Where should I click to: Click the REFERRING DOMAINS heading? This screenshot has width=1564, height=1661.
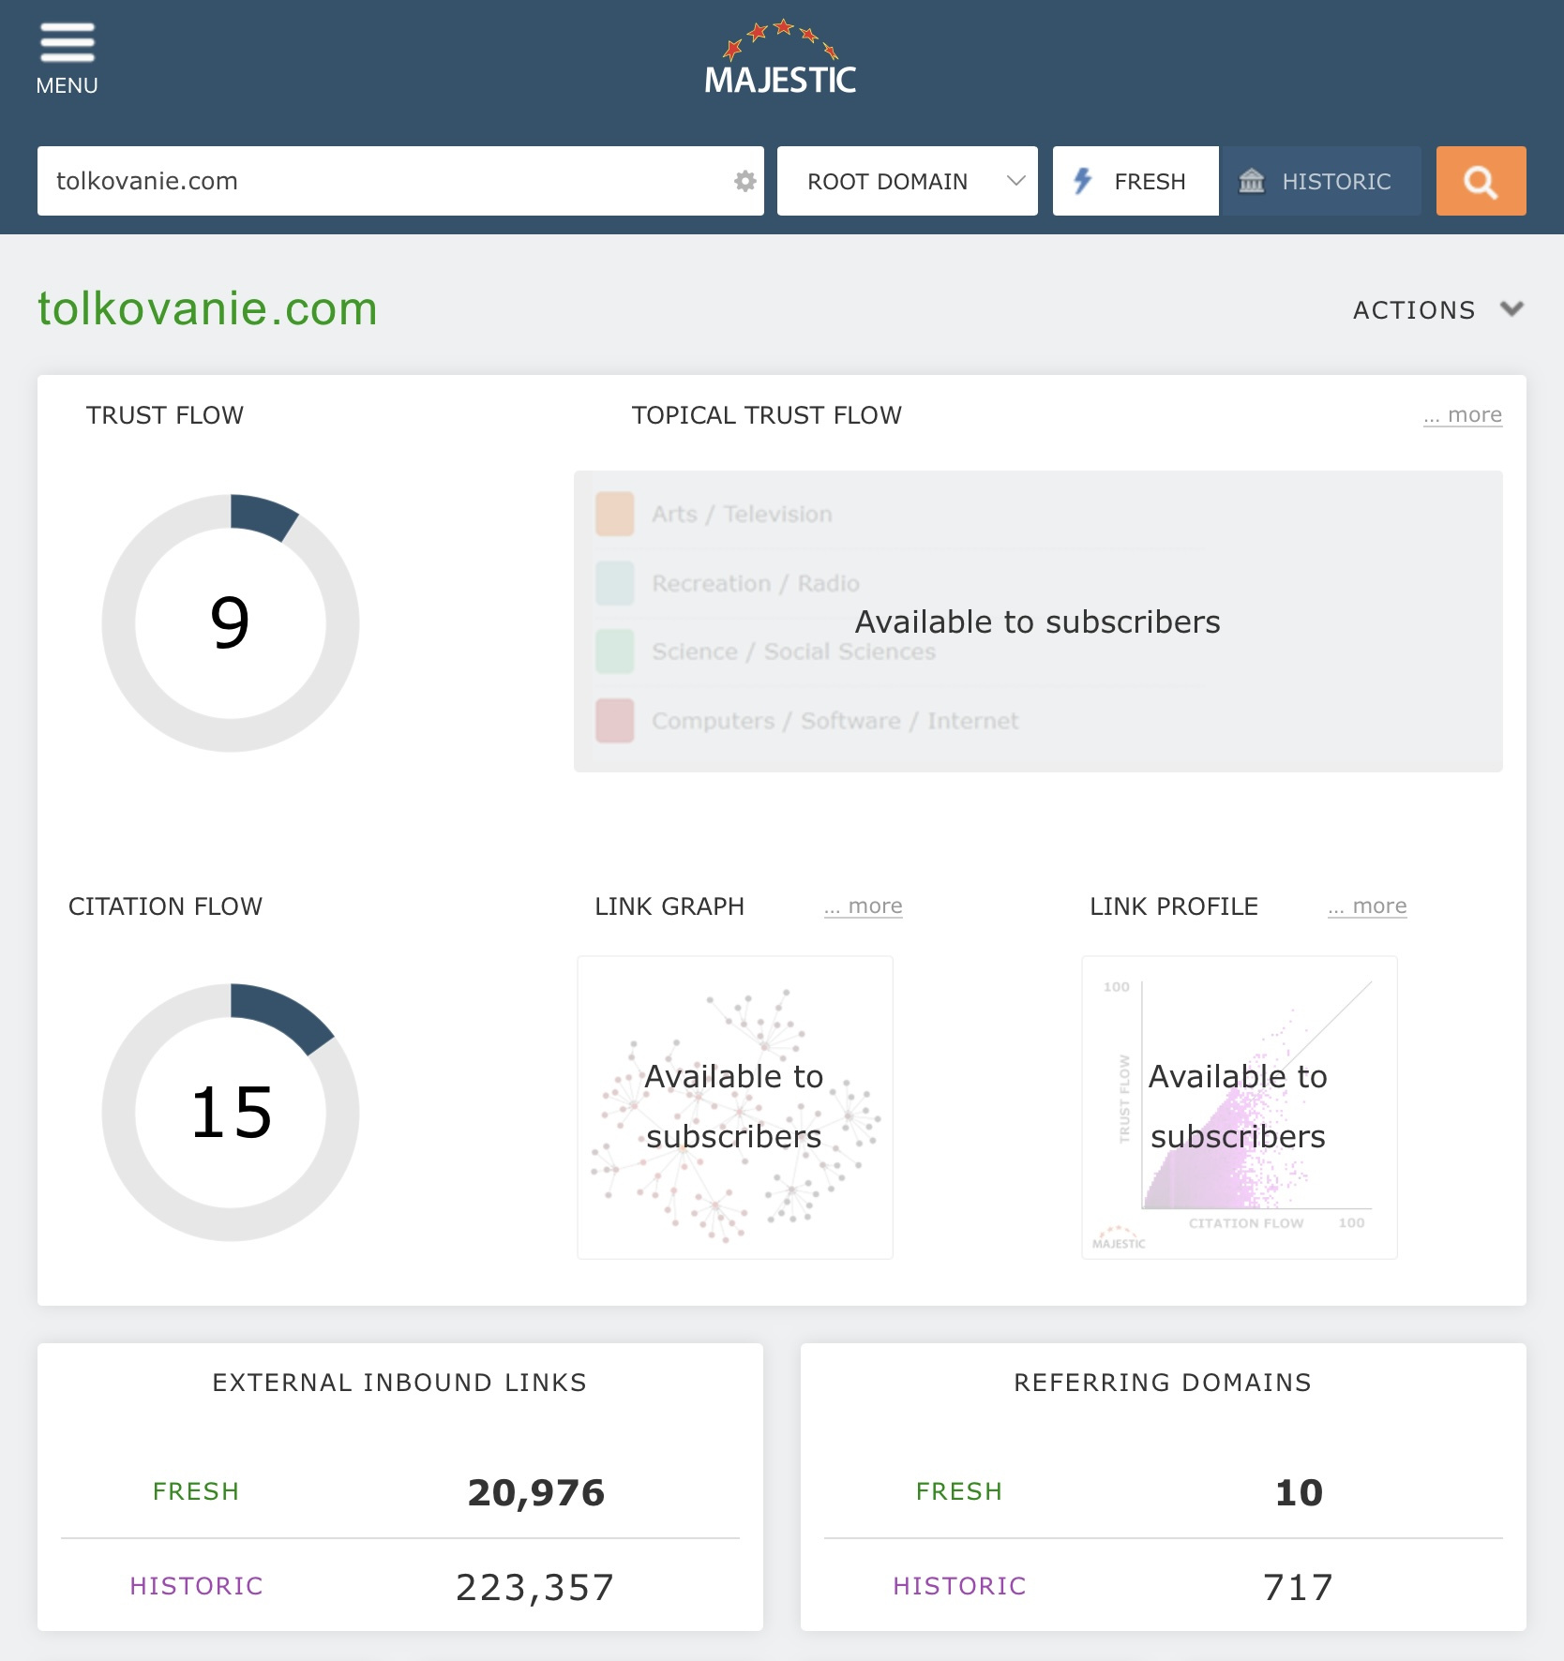[1163, 1383]
